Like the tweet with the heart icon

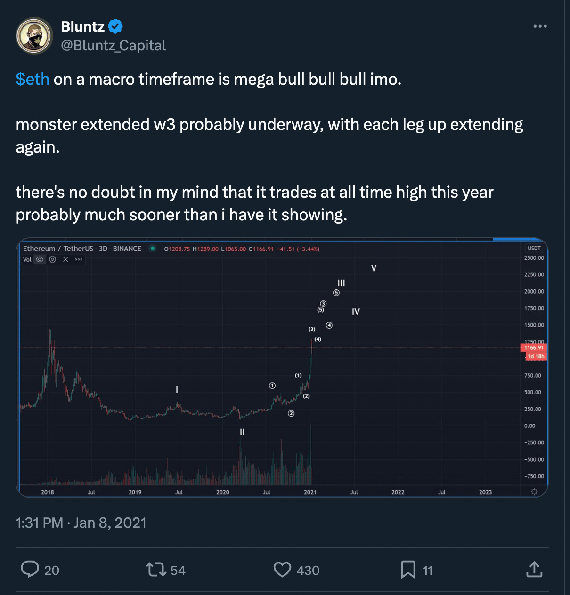282,569
